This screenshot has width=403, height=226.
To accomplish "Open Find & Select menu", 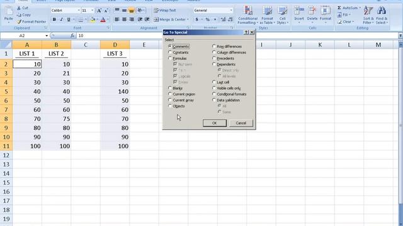I will (x=382, y=15).
